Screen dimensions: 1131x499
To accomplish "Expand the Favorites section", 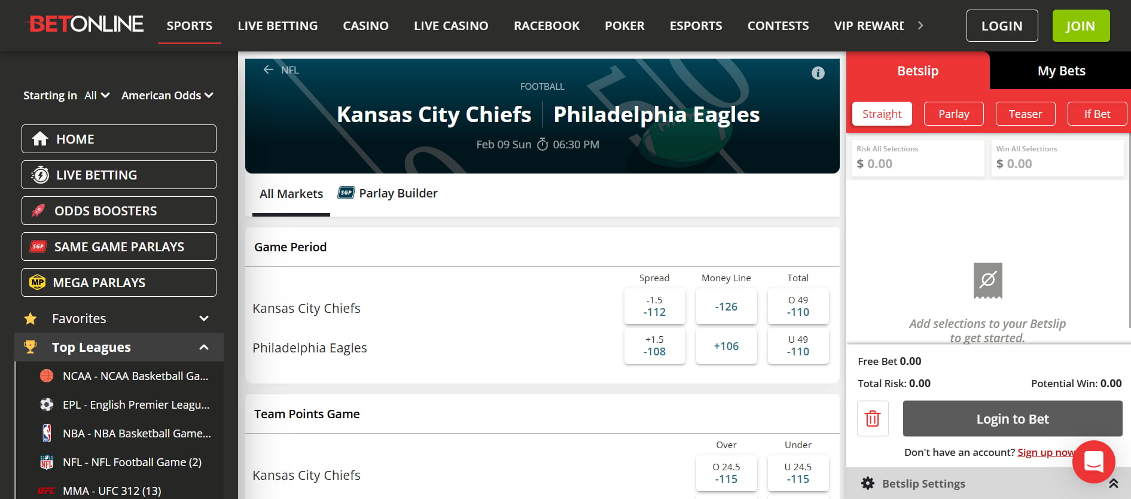I will 204,318.
